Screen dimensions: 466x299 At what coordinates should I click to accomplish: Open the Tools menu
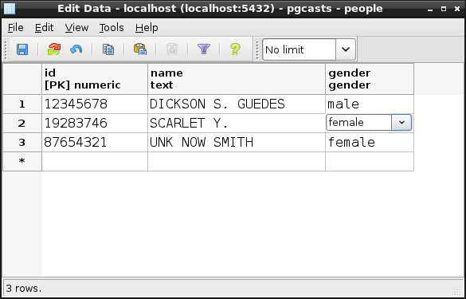coord(112,28)
